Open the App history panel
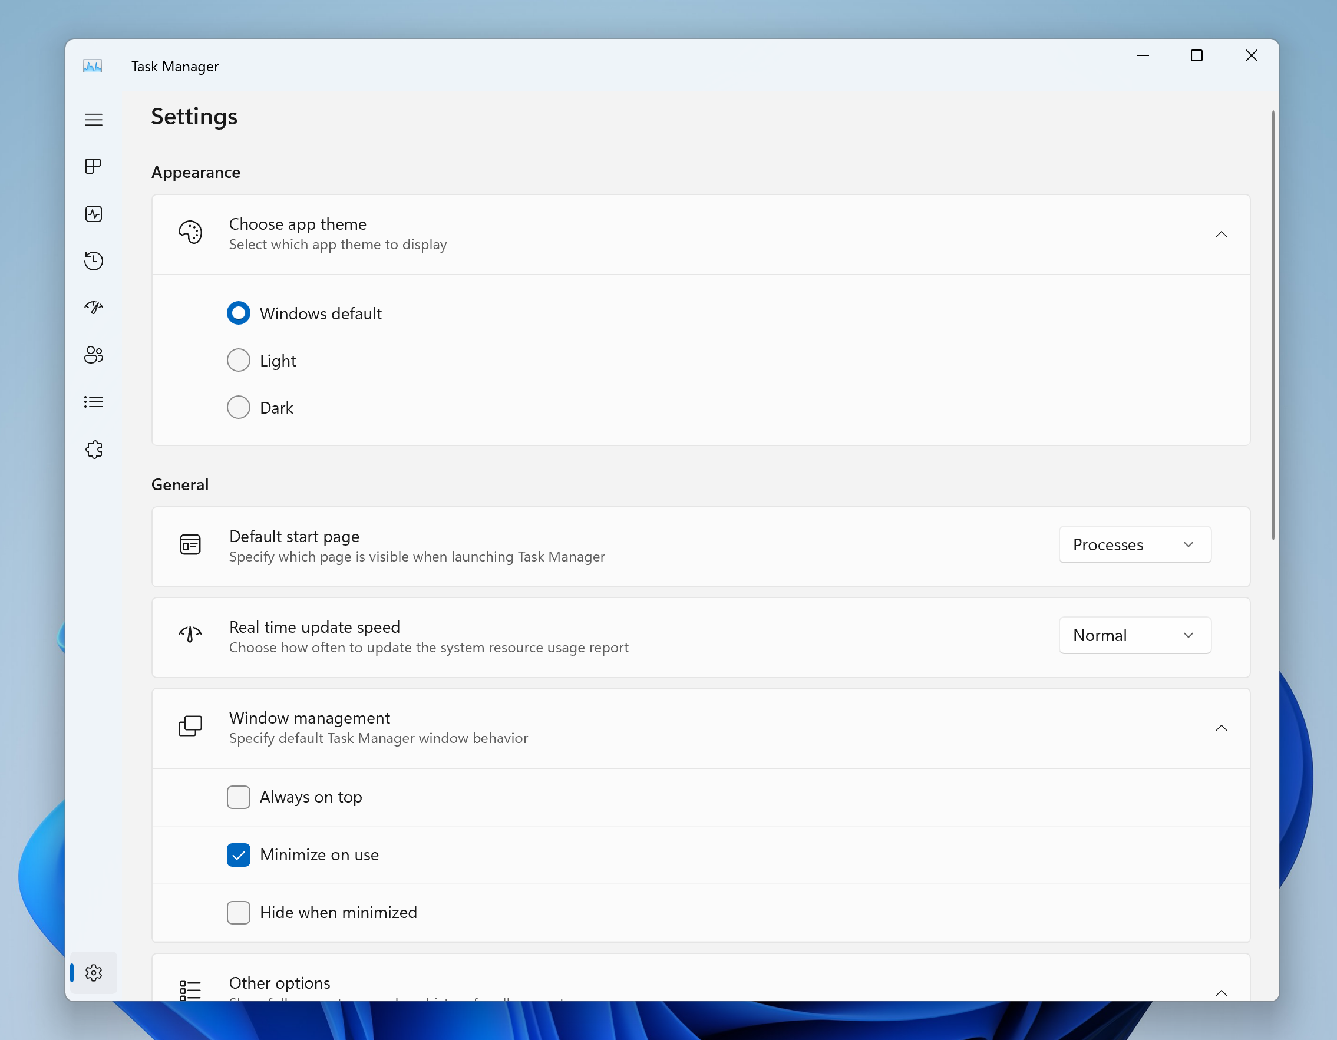The image size is (1337, 1040). pyautogui.click(x=93, y=259)
